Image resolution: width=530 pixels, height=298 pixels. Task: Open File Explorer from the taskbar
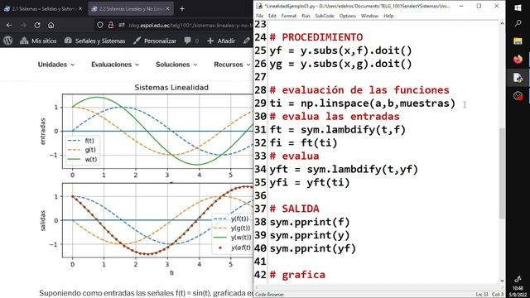pyautogui.click(x=518, y=41)
